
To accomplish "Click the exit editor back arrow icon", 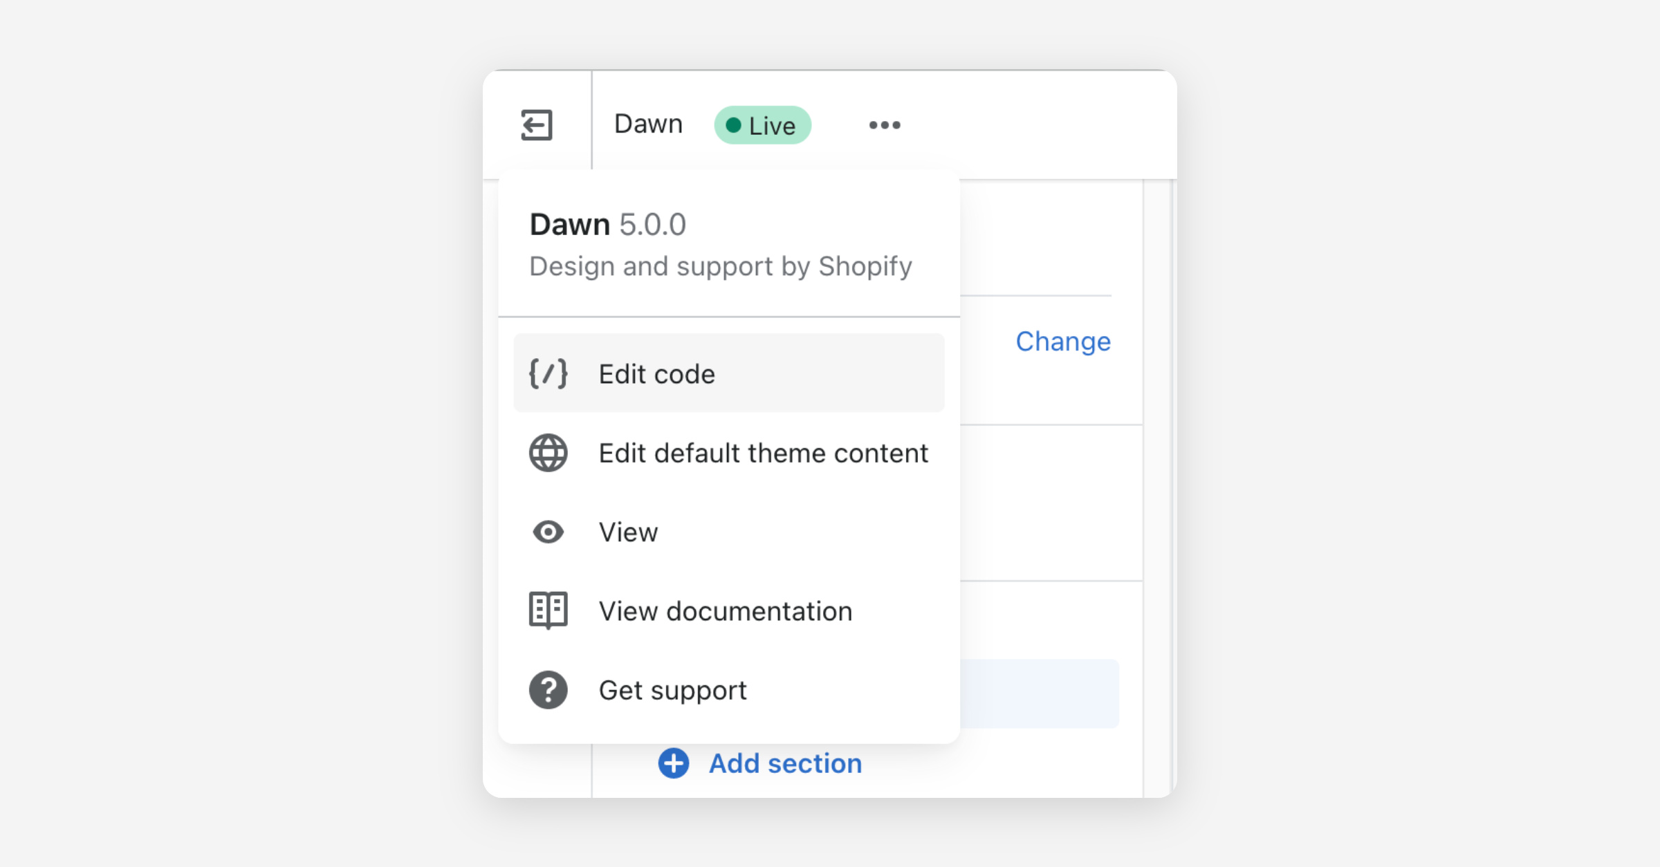I will (x=536, y=125).
